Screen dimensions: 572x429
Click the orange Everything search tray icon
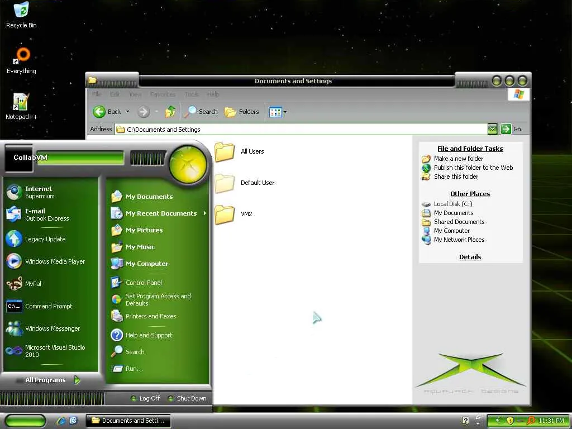pos(531,421)
